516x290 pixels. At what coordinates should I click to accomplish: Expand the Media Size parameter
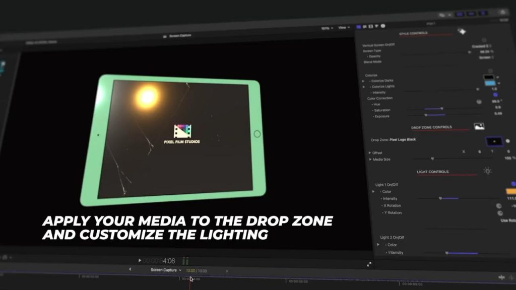370,160
